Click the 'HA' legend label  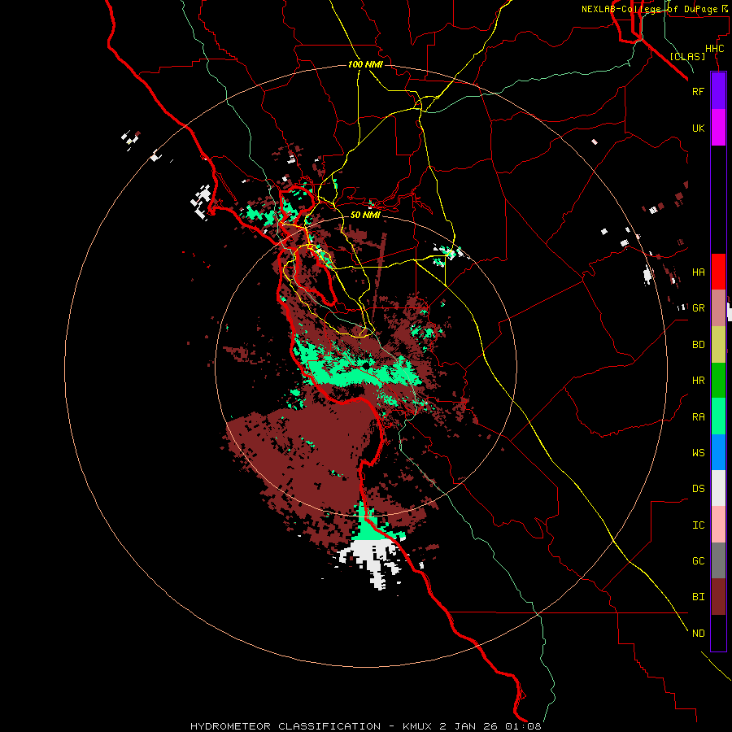[x=698, y=272]
